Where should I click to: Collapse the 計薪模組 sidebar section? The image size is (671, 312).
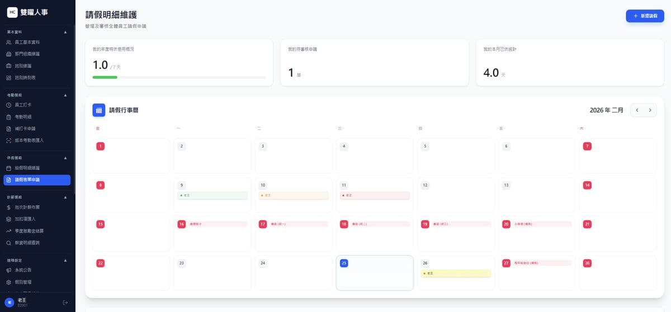65,197
